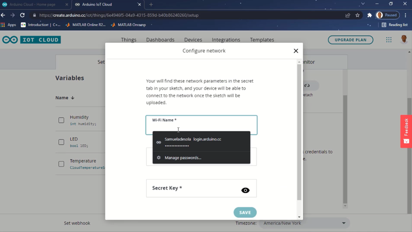Go to Dashboards menu
Screen dimensions: 412x232
click(x=160, y=40)
